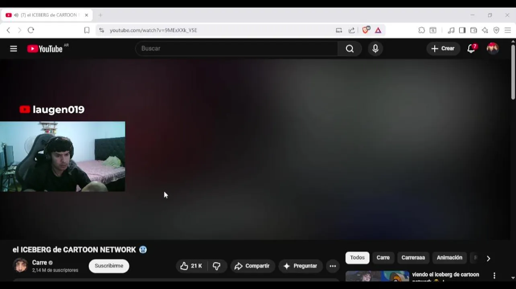Image resolution: width=516 pixels, height=289 pixels.
Task: Open the account avatar menu
Action: pos(493,49)
